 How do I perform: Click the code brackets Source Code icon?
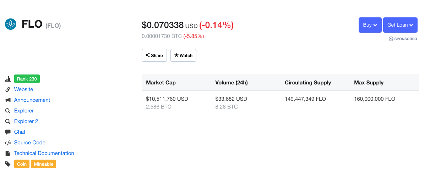coord(7,143)
